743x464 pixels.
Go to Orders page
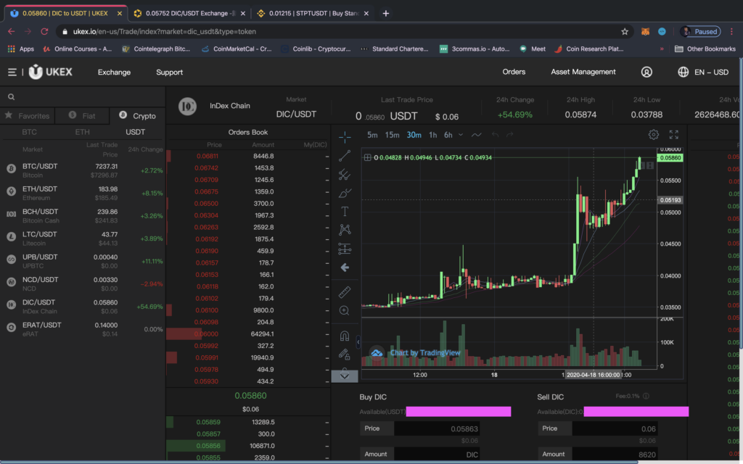[x=514, y=72]
